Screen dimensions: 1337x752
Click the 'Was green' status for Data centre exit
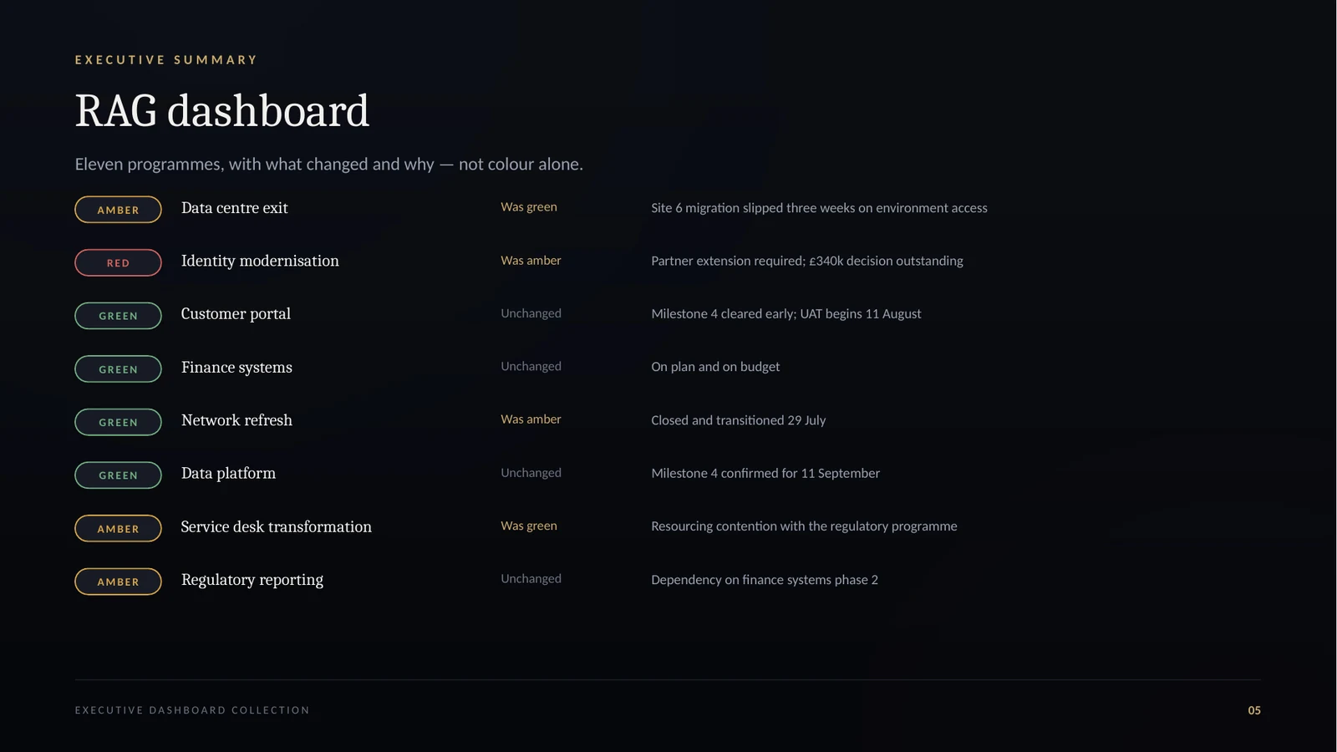[x=529, y=207]
